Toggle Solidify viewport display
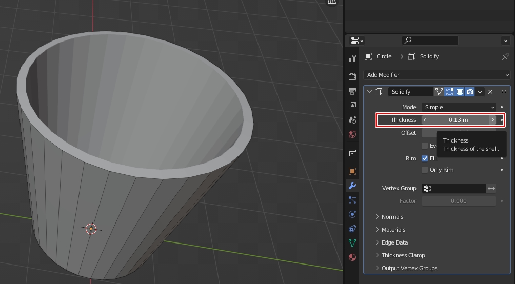 click(460, 92)
